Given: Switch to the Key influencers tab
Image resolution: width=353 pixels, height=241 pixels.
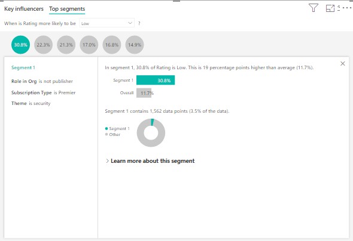Looking at the screenshot, I should click(x=24, y=9).
